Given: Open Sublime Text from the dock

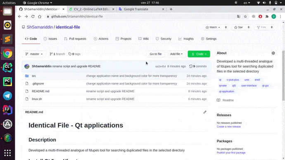Looking at the screenshot, I should pyautogui.click(x=7, y=39).
